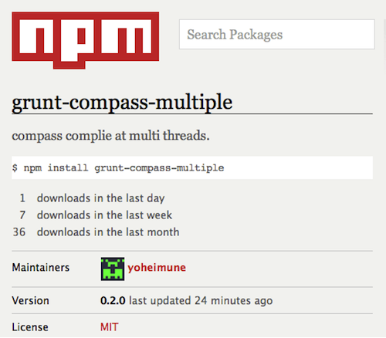Click the 'Version' label
Image resolution: width=386 pixels, height=338 pixels.
coord(30,300)
